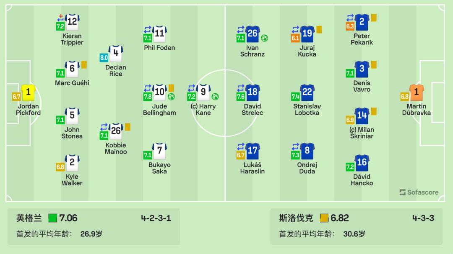
Task: Click the Sofascore logo
Action: 419,192
